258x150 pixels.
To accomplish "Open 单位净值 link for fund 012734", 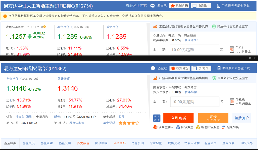I will (x=63, y=27).
